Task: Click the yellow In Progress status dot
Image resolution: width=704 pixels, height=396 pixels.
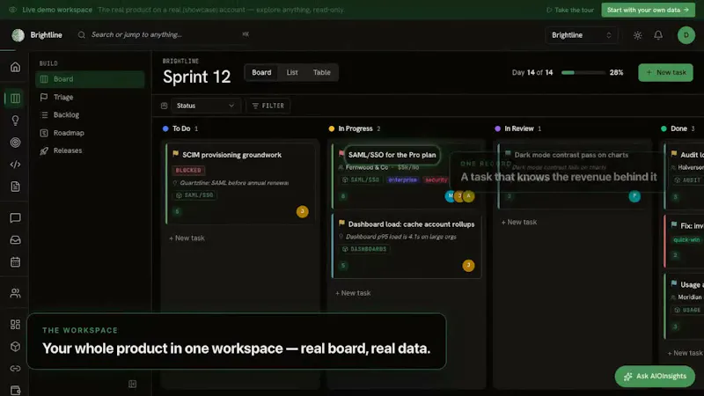Action: [332, 128]
